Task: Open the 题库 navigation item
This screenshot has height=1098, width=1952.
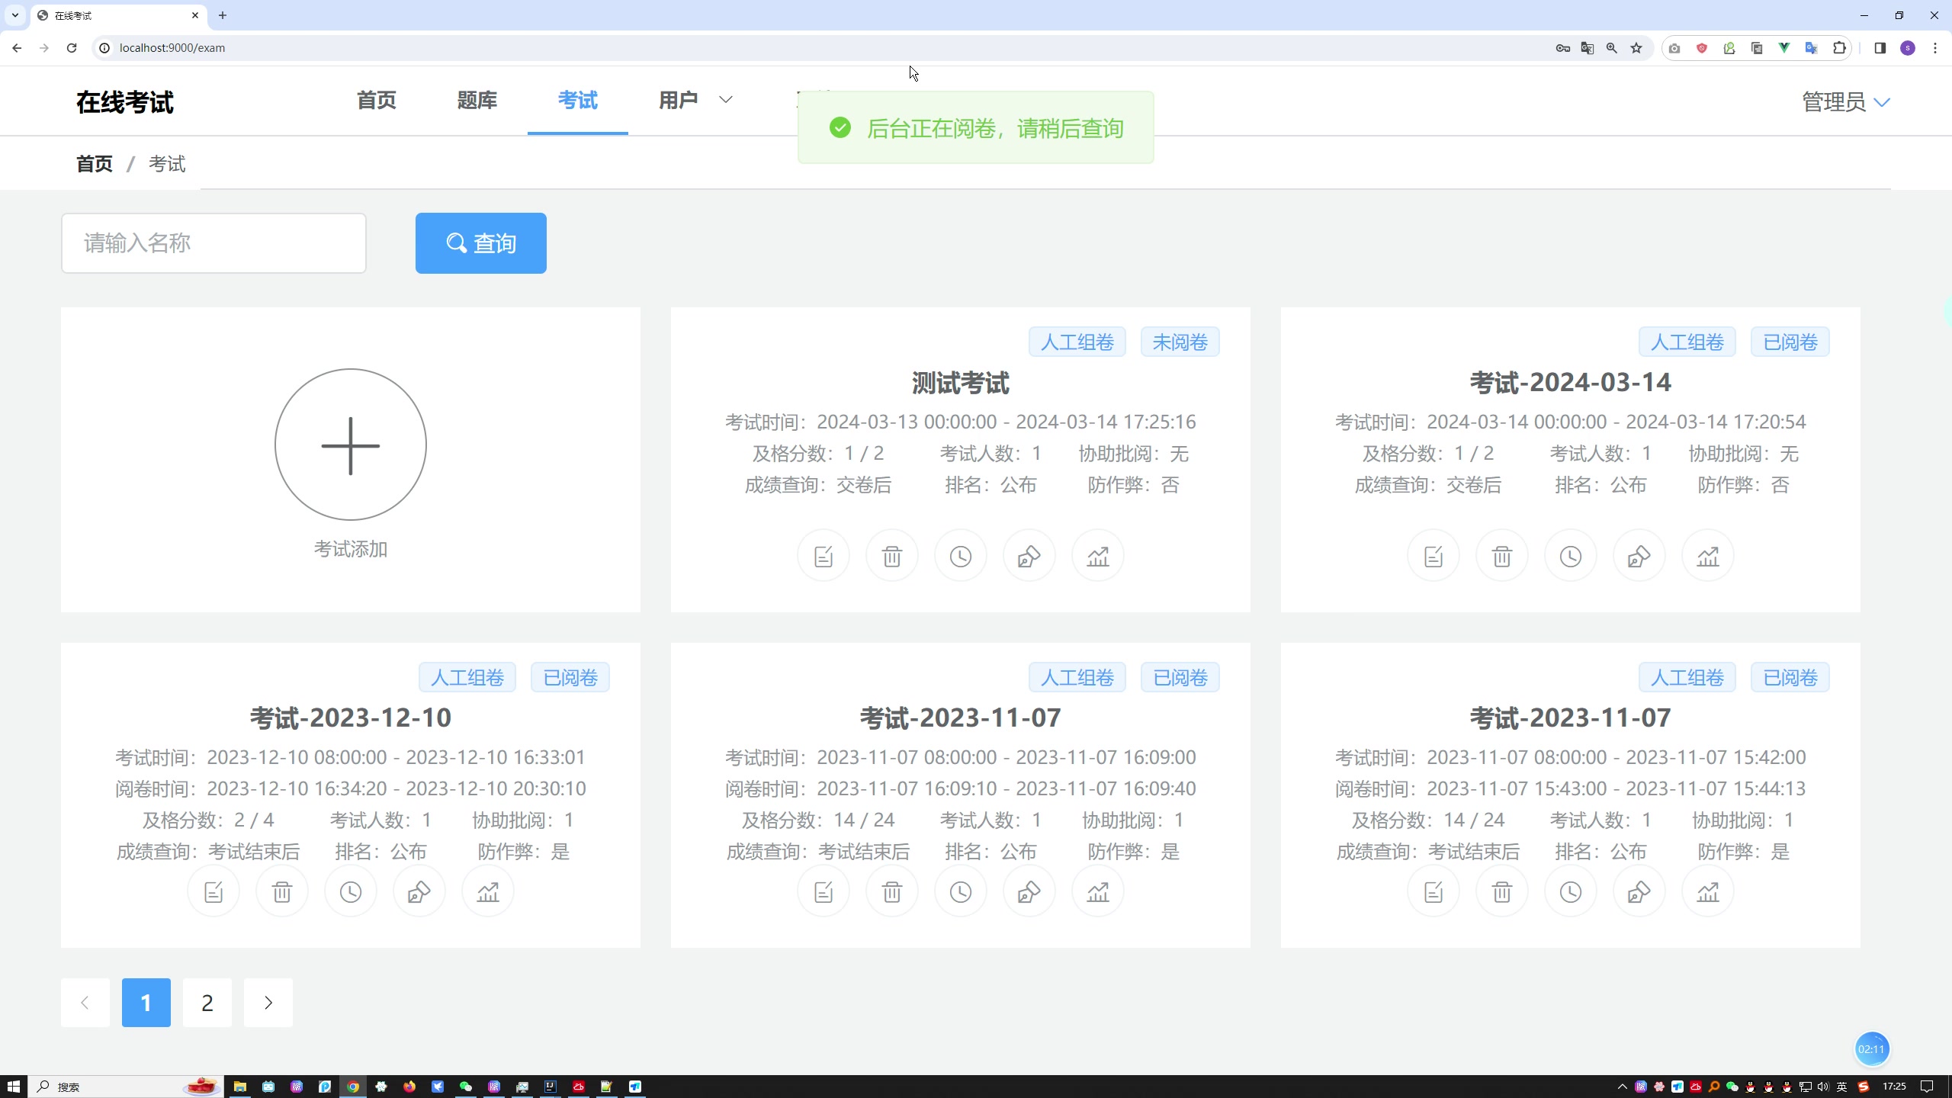Action: tap(477, 100)
